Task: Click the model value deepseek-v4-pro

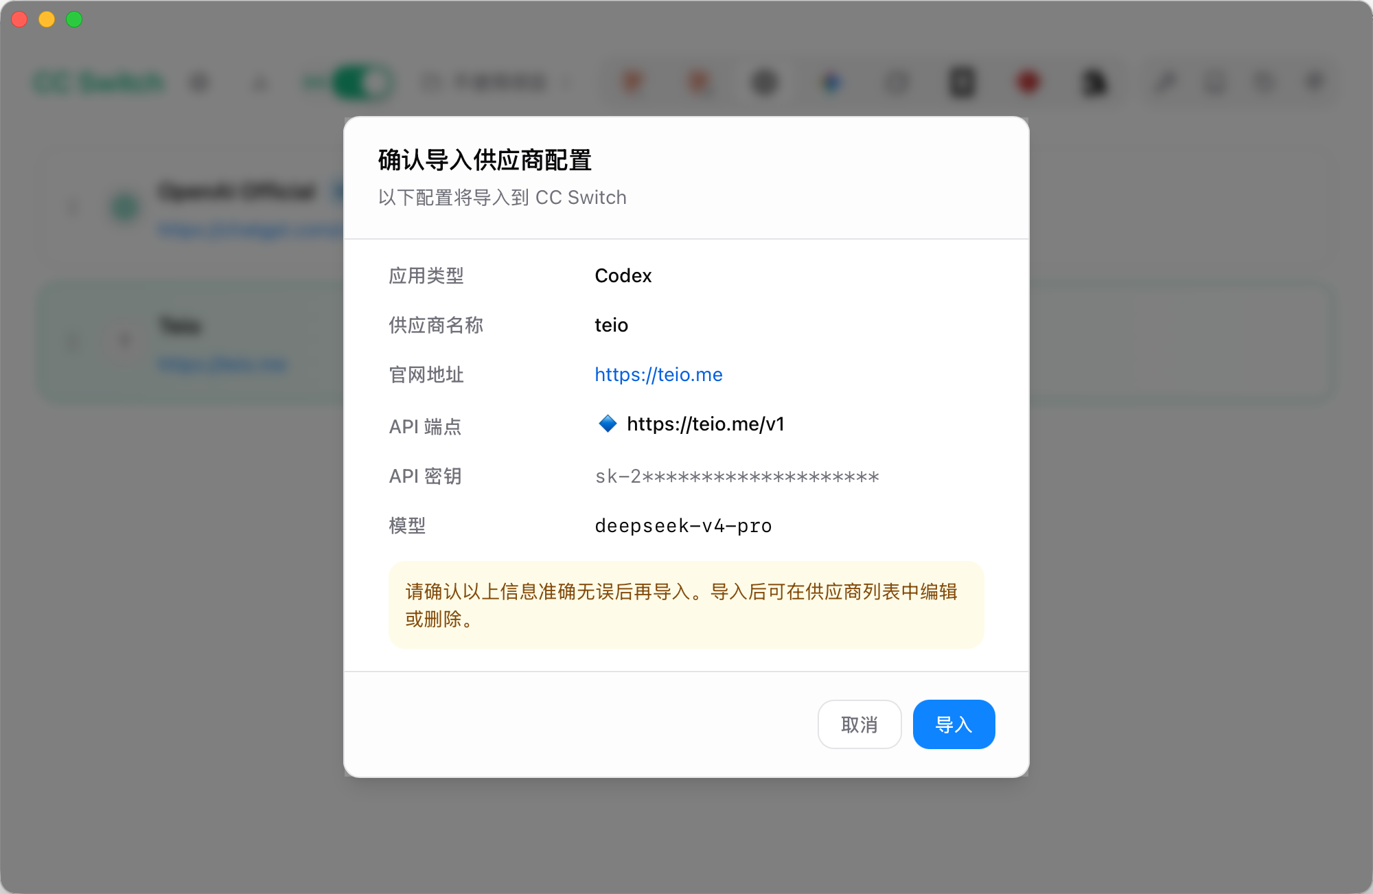Action: [683, 525]
